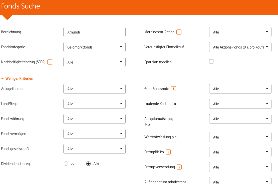This screenshot has width=278, height=184.
Task: Click the Bezeichnung text field
Action: coord(94,32)
